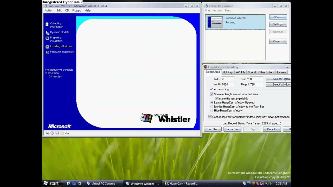The width and height of the screenshot is (333, 187).
Task: Click the first quick launch icon beside start
Action: pos(68,183)
